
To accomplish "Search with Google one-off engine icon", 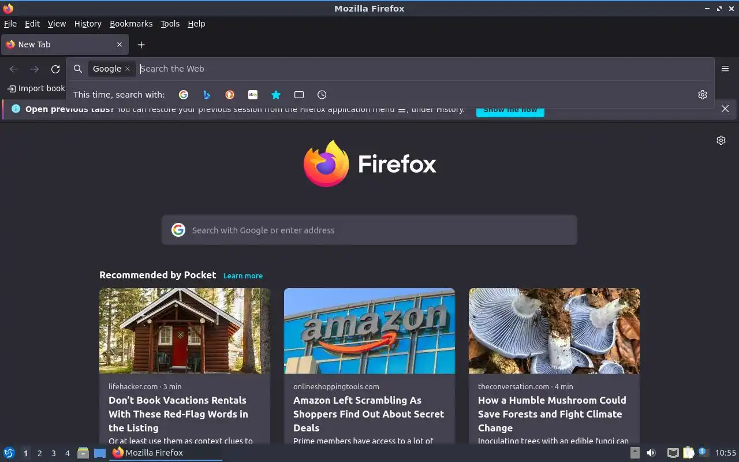I will [184, 95].
